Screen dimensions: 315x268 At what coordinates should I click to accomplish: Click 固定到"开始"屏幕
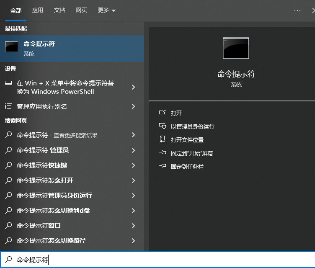(x=192, y=153)
